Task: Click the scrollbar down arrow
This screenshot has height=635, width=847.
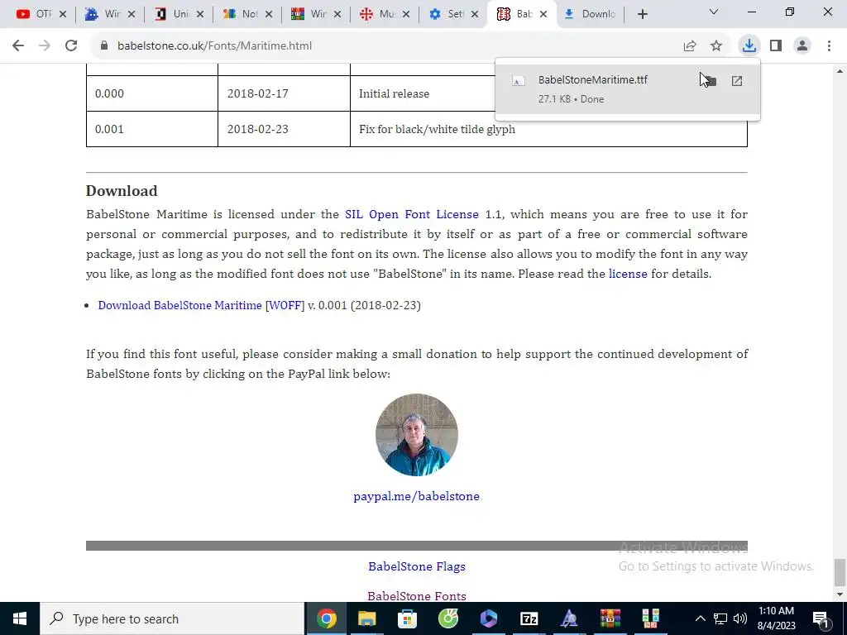Action: (840, 594)
